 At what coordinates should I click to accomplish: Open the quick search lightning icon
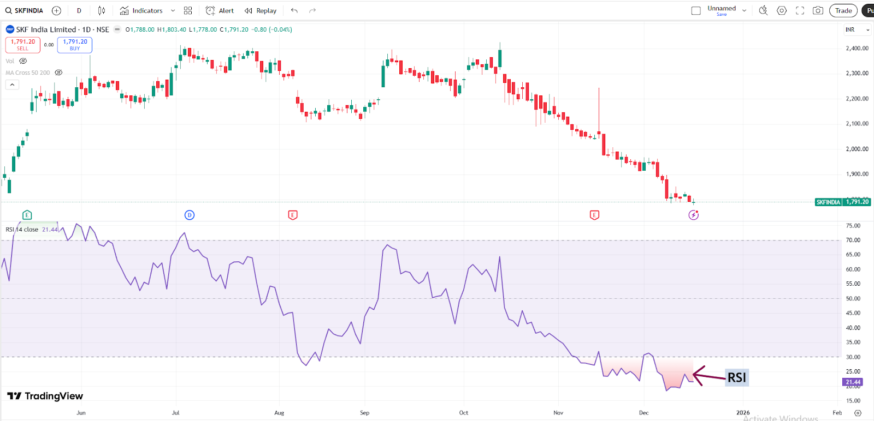(763, 11)
